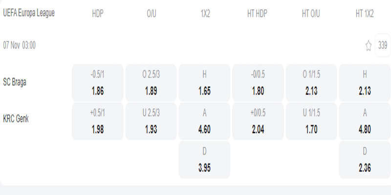Select SC Braga handicap -0.5/1 odds 1.86
The image size is (391, 195).
(97, 82)
